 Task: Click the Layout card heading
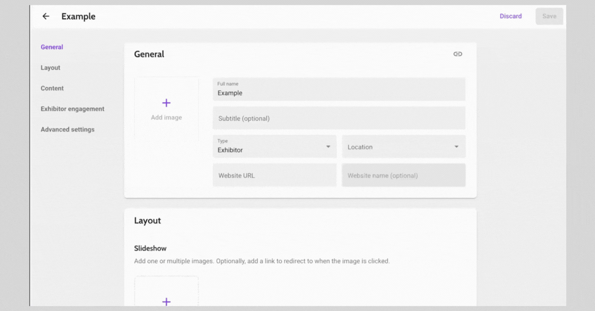click(147, 221)
